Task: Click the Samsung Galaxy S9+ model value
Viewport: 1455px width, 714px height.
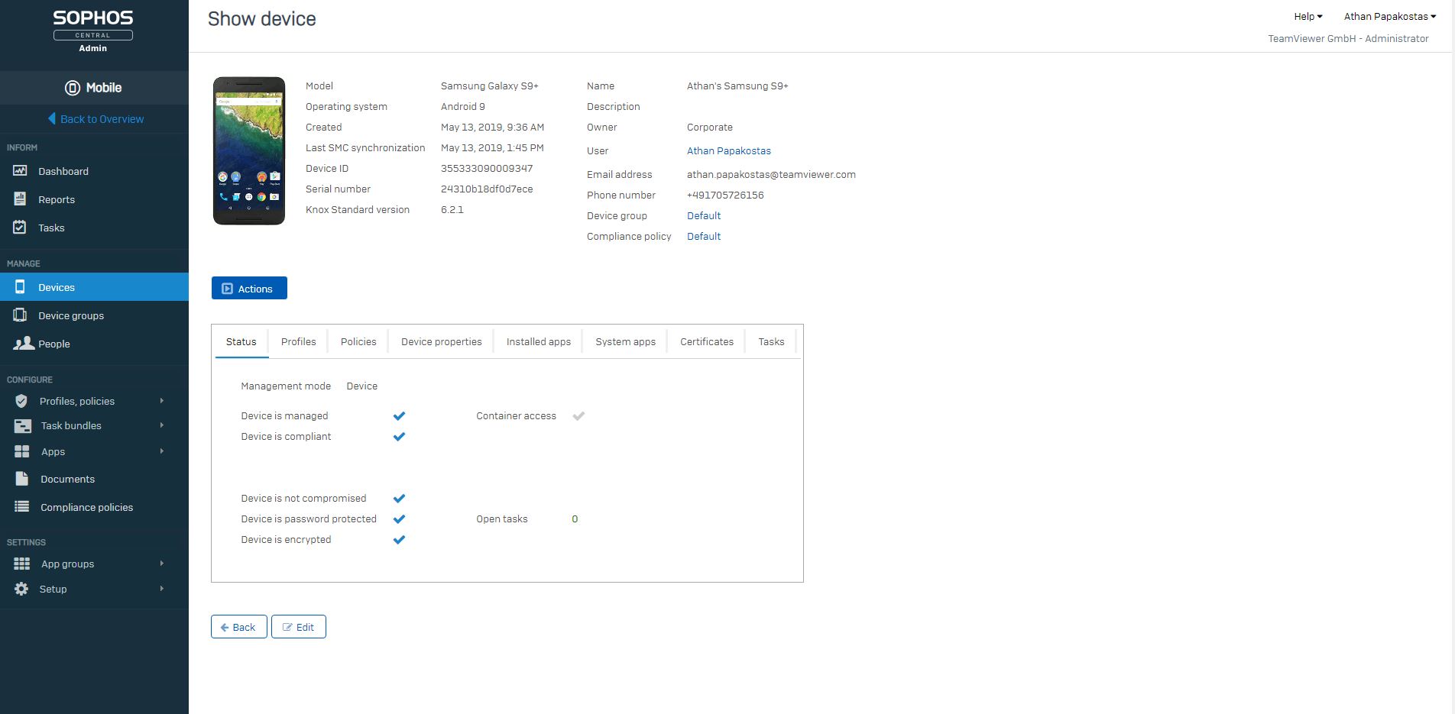Action: 490,86
